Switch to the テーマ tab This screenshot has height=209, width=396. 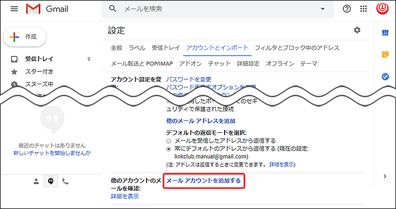(x=309, y=64)
